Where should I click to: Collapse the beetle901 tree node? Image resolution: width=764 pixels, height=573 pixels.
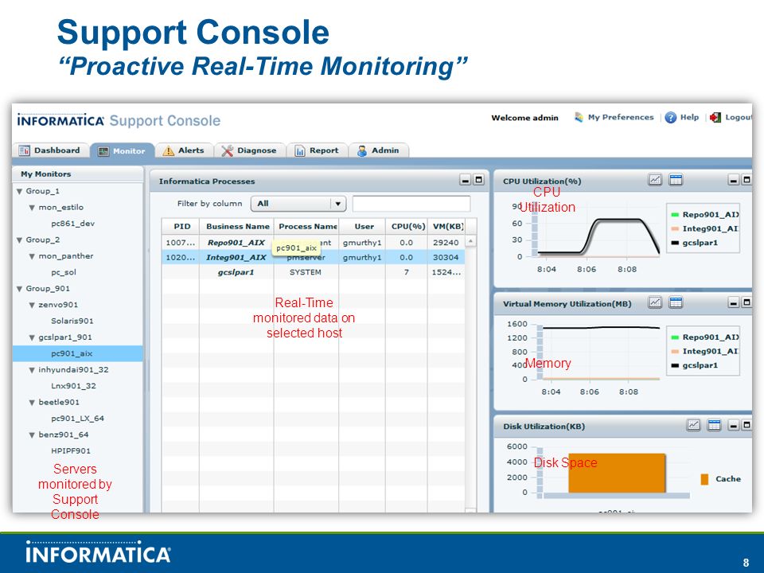(x=32, y=403)
